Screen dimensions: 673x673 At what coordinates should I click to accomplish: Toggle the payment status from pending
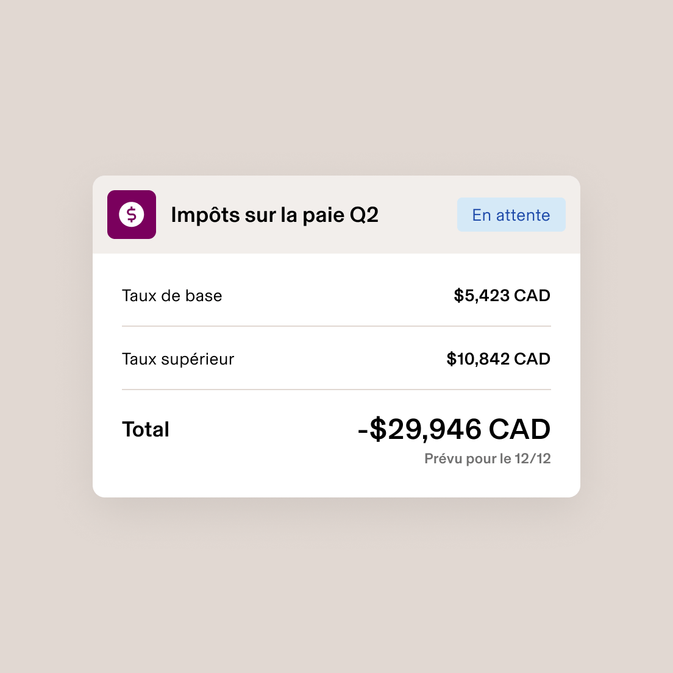click(x=511, y=215)
